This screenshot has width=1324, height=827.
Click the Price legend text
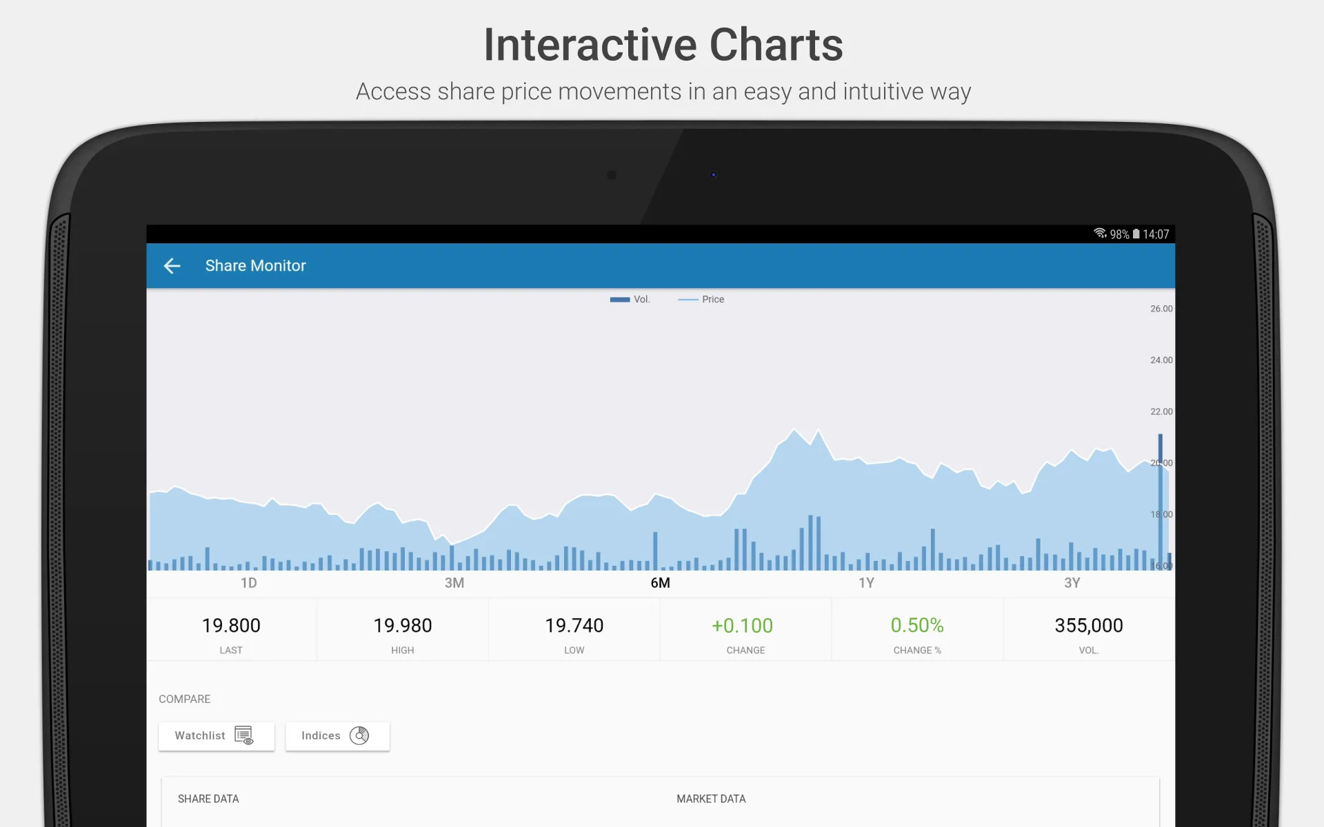pyautogui.click(x=713, y=299)
